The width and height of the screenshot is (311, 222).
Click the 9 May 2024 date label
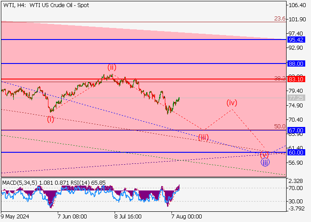pyautogui.click(x=15, y=217)
